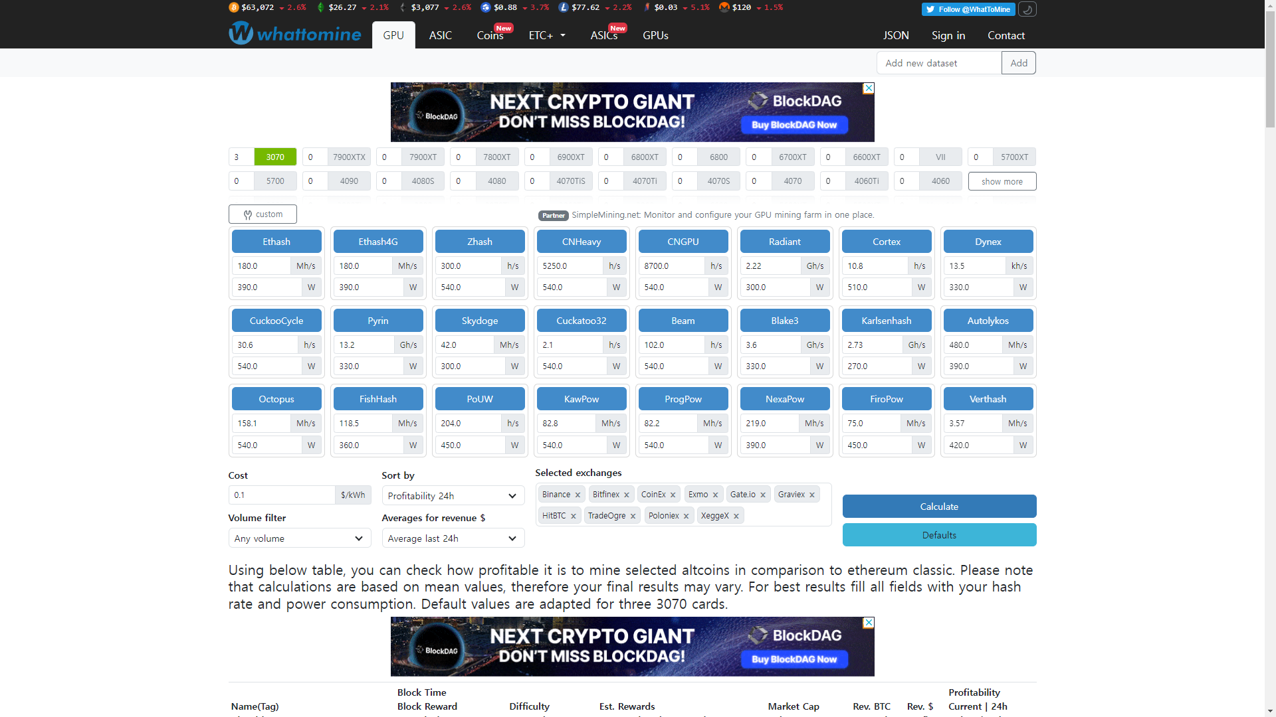Toggle dark mode moon icon
Viewport: 1276px width, 717px height.
click(x=1027, y=9)
